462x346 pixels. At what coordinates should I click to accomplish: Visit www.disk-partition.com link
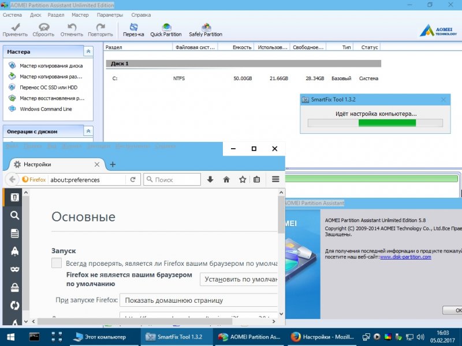coord(405,257)
